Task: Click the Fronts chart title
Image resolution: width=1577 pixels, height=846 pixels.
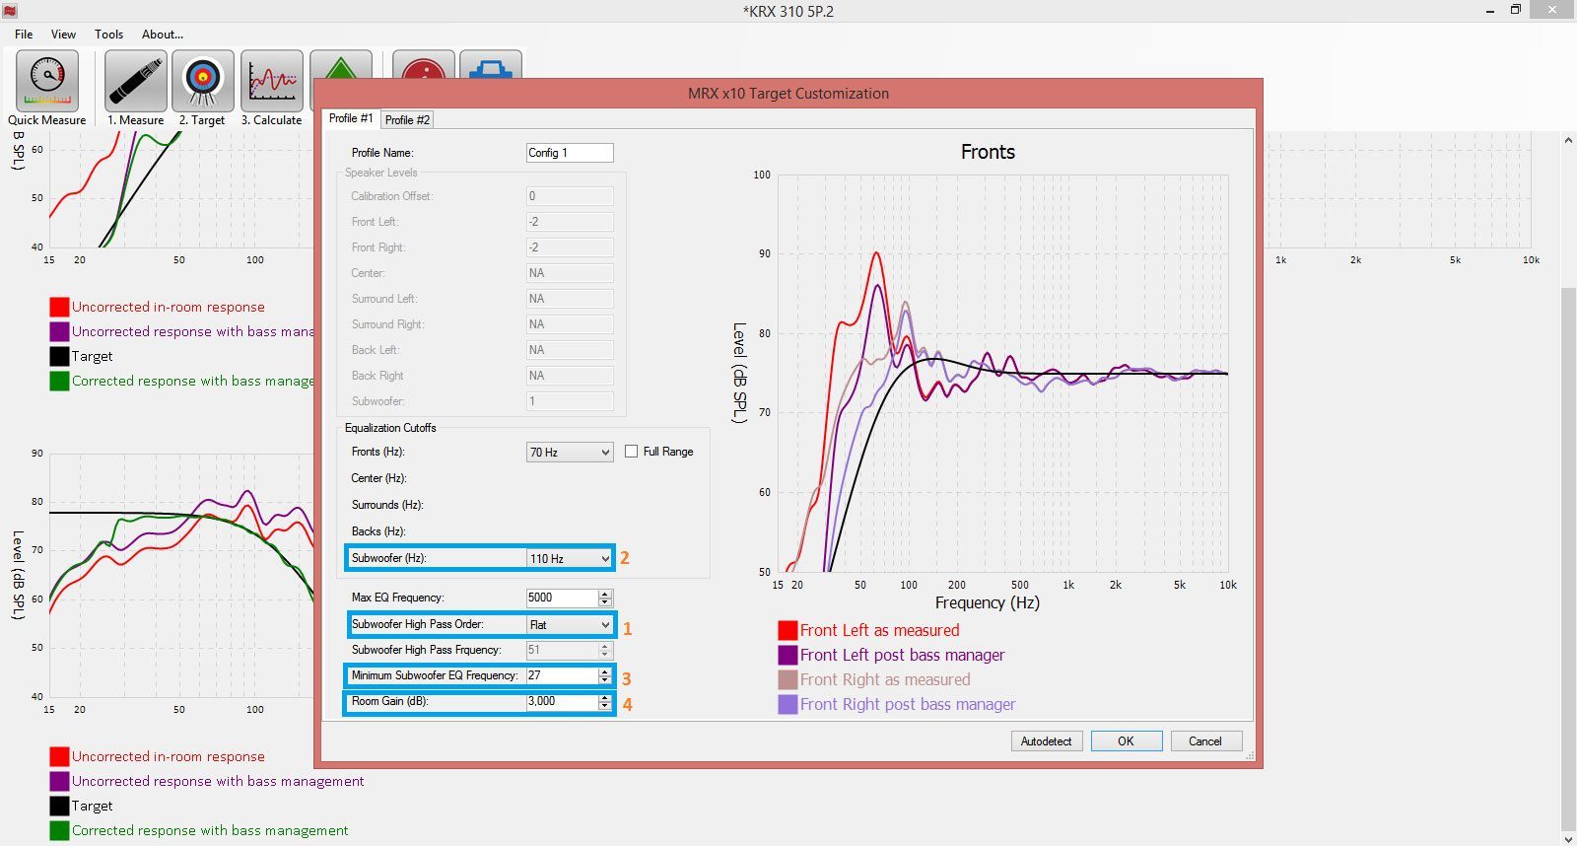Action: pyautogui.click(x=988, y=152)
